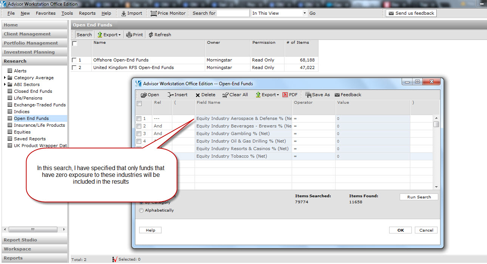Select the Alphabetically radio button
The width and height of the screenshot is (487, 264).
pyautogui.click(x=142, y=210)
